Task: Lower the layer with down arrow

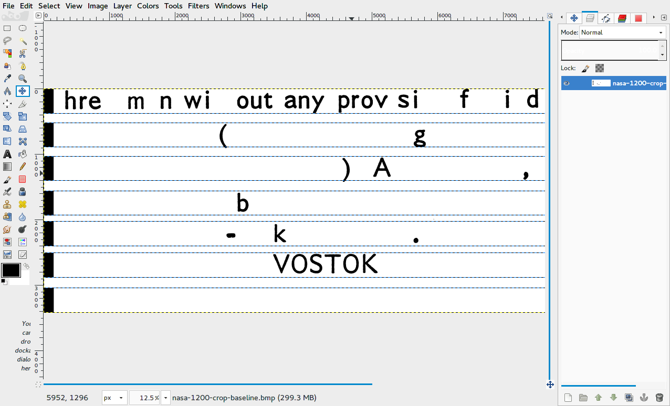Action: point(613,398)
